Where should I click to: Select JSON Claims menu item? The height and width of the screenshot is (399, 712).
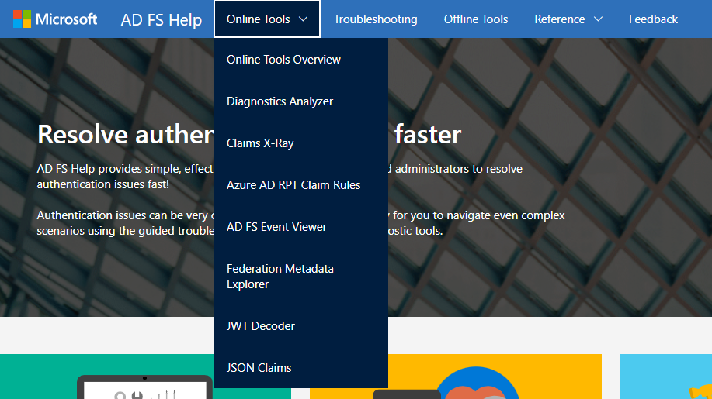click(259, 368)
